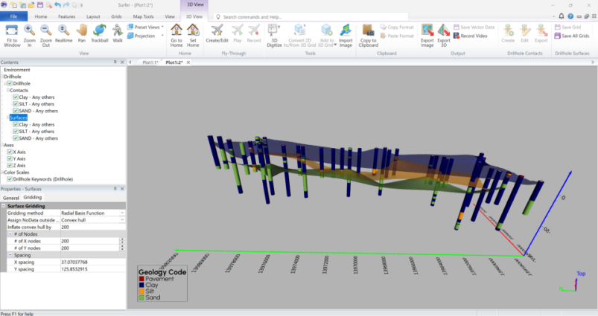
Task: Select the General properties tab
Action: click(10, 198)
